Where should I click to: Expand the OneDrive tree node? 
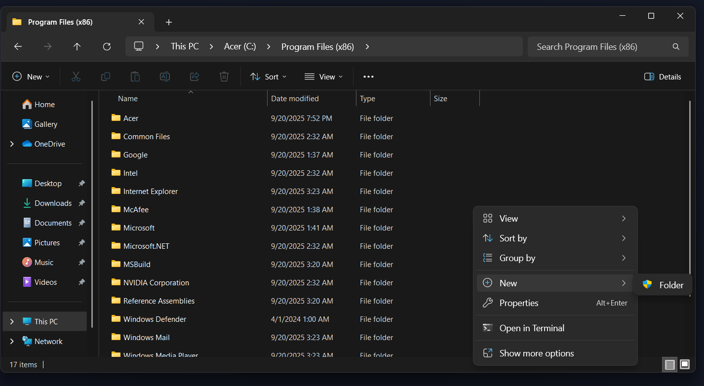(x=12, y=144)
